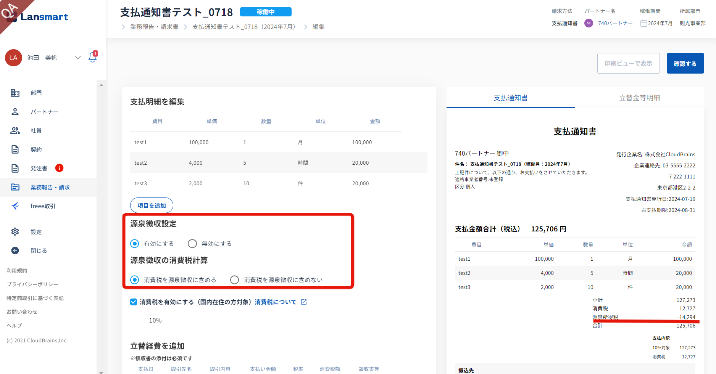Viewport: 716px width, 374px height.
Task: Switch to the 立替金等明細 tab
Action: (x=639, y=98)
